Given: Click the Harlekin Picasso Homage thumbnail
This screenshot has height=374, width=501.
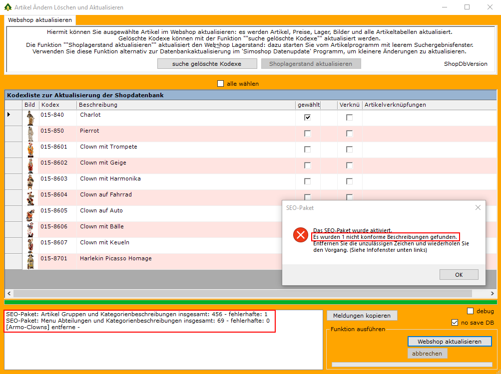Looking at the screenshot, I should (30, 261).
